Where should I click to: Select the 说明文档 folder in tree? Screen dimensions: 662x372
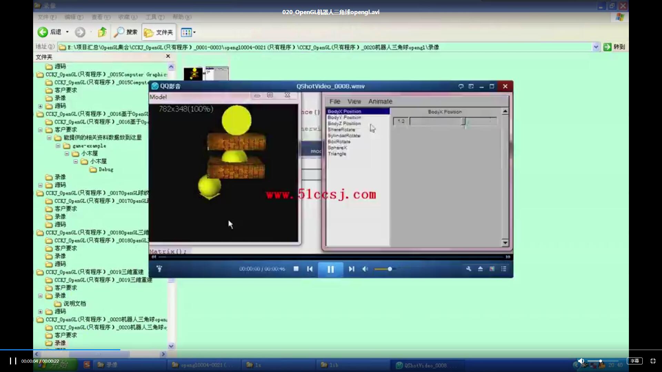pyautogui.click(x=70, y=303)
